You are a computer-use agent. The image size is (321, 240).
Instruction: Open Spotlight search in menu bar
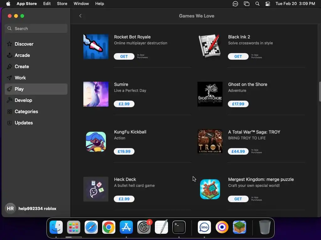(x=257, y=4)
